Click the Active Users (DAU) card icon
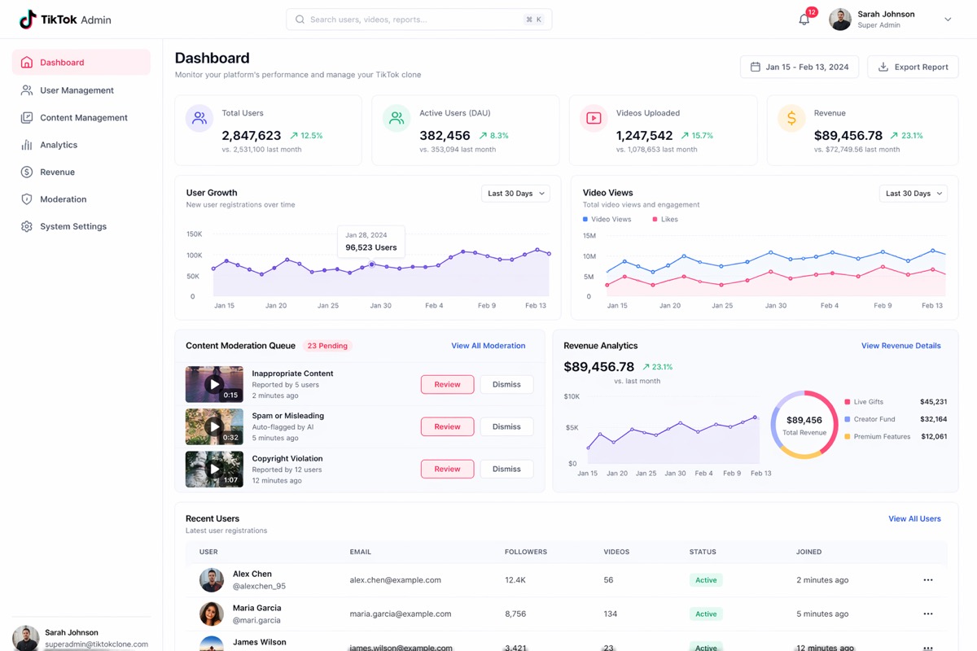 tap(396, 118)
